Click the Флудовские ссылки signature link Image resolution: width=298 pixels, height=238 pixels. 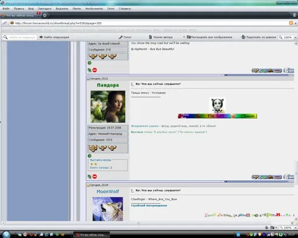coord(145,126)
